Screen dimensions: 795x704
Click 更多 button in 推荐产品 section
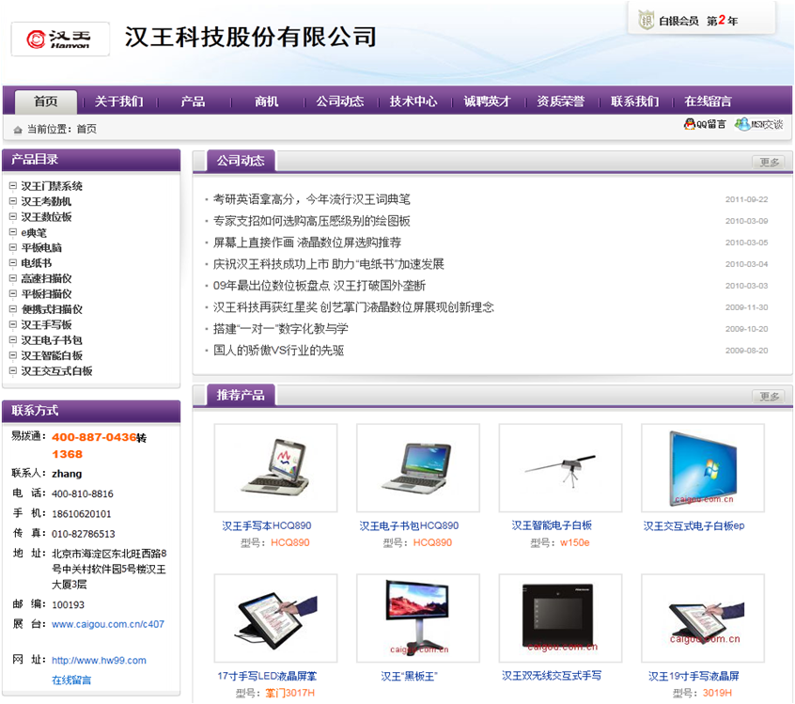click(769, 396)
